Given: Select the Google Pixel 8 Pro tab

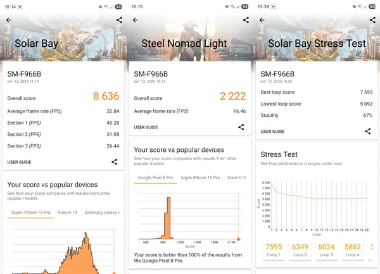Looking at the screenshot, I should click(x=155, y=178).
